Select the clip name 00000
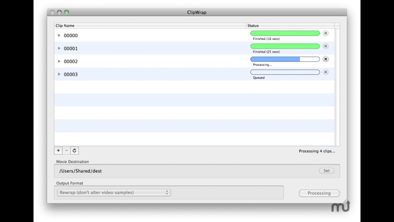 coord(71,35)
